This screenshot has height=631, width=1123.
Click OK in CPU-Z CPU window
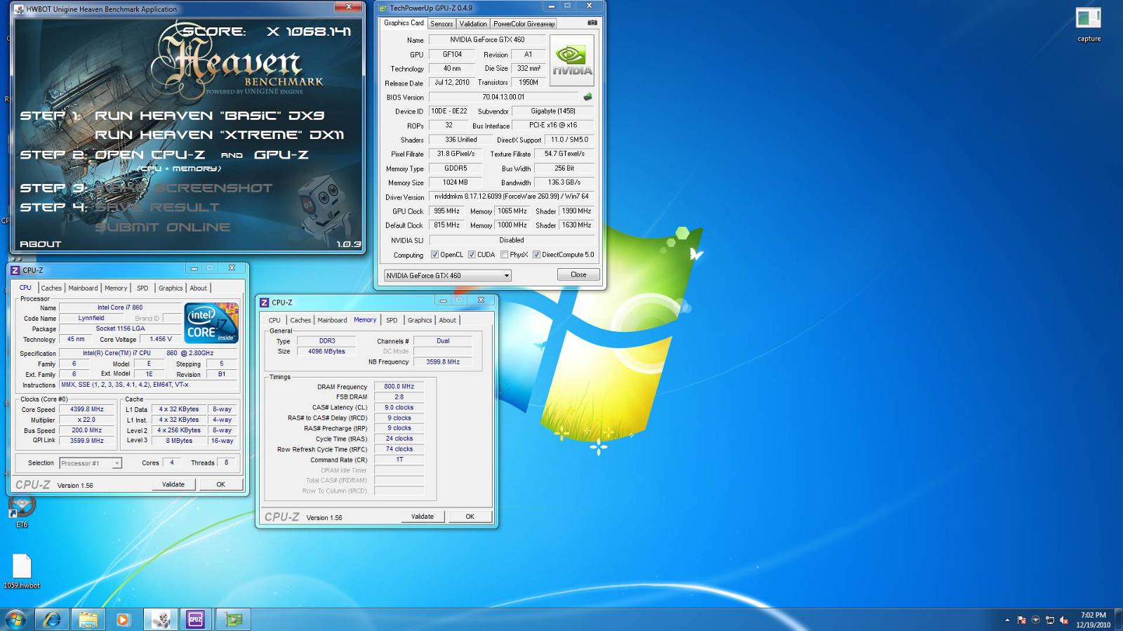tap(220, 484)
